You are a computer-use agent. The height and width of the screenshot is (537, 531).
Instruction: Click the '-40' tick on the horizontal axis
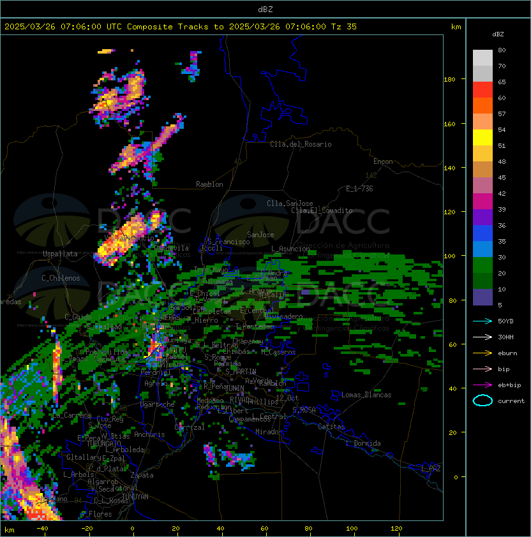click(42, 529)
